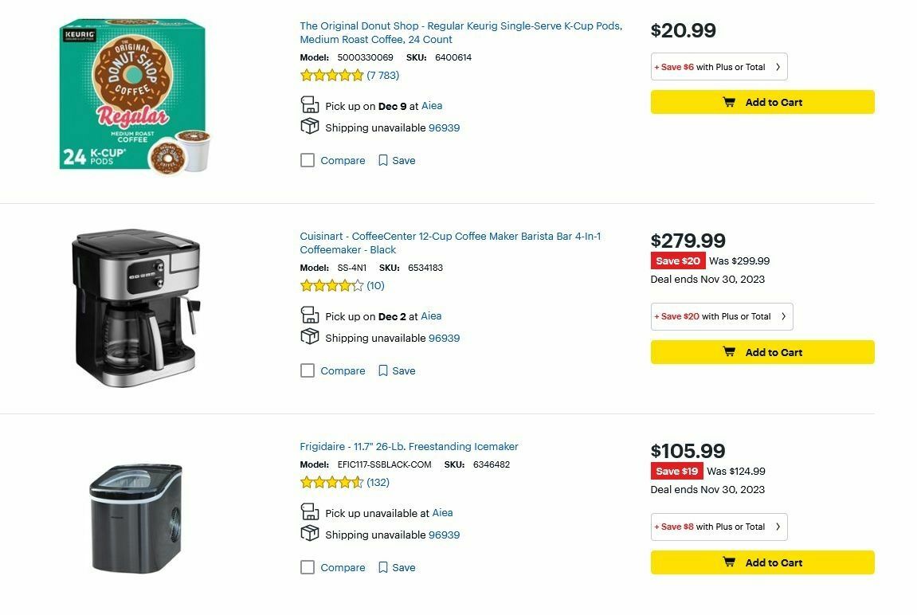Expand the Save $8 with Plus offer
917x615 pixels.
pos(718,527)
